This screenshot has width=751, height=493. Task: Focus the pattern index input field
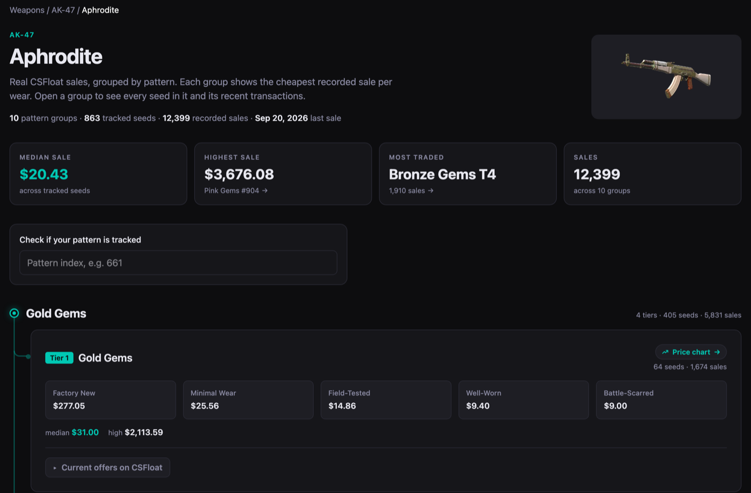point(178,263)
